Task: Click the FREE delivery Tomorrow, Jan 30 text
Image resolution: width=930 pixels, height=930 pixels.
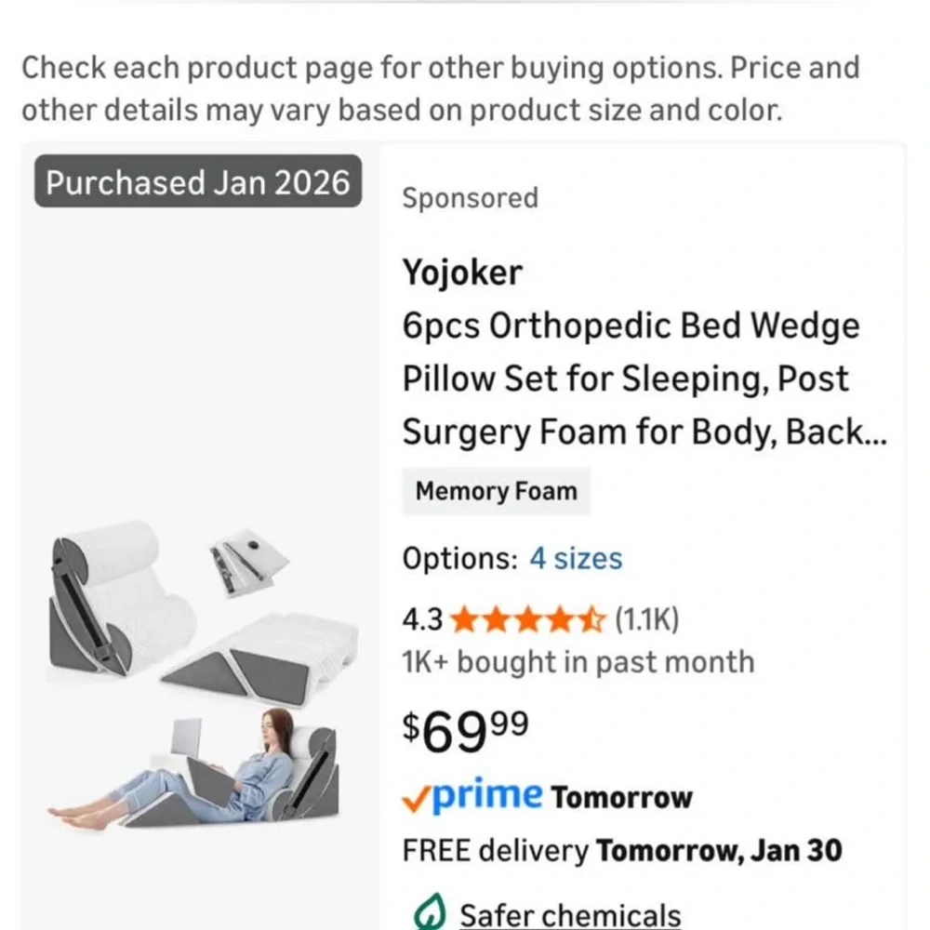Action: 621,850
